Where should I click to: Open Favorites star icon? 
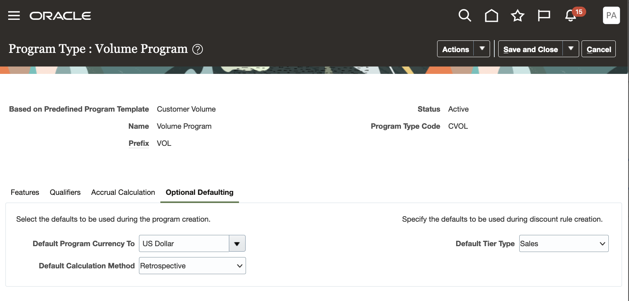[x=518, y=16]
